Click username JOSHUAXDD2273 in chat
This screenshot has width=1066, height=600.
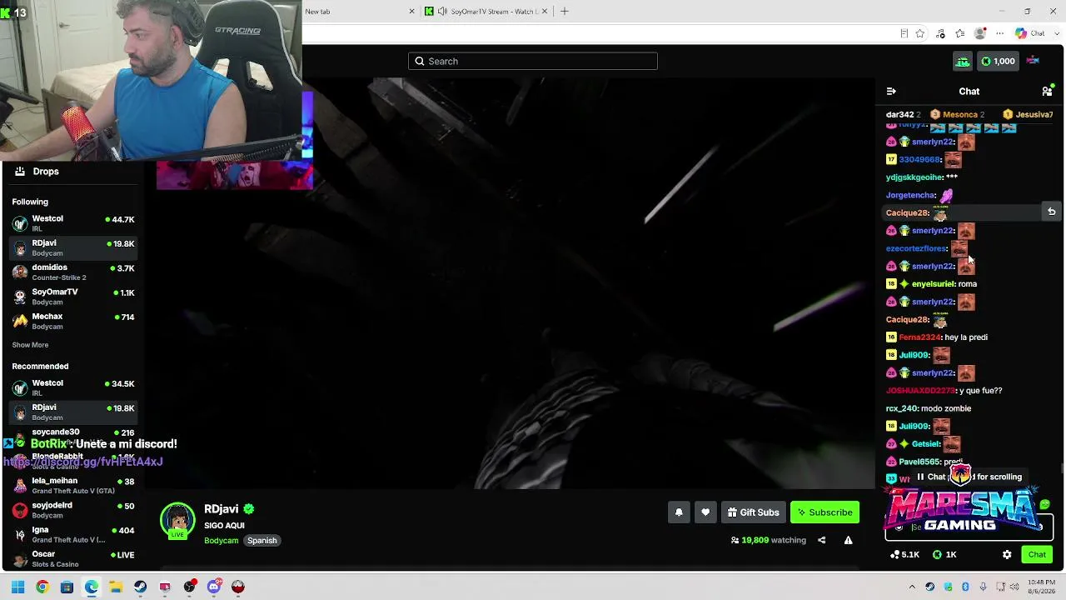(x=920, y=391)
